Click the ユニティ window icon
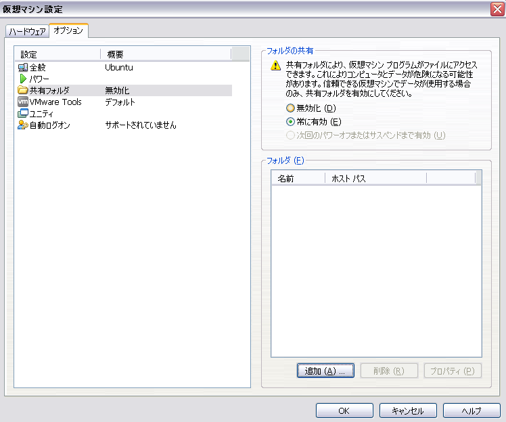The image size is (506, 422). 23,113
